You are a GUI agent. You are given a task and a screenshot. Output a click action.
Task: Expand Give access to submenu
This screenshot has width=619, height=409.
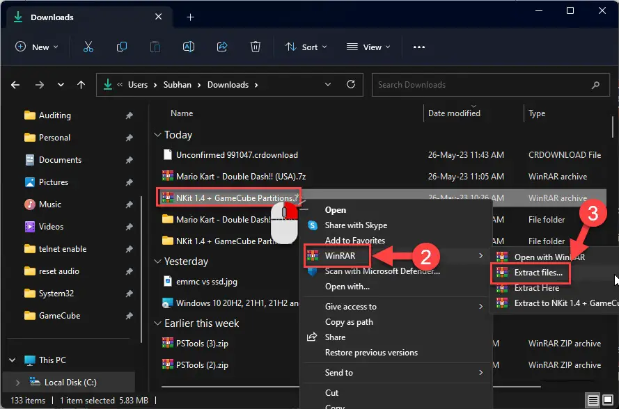point(481,307)
